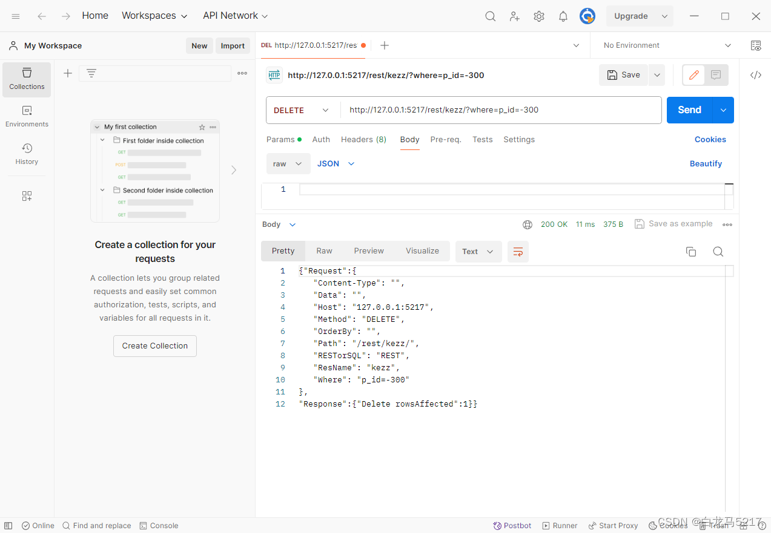Open the raw body type dropdown
Image resolution: width=771 pixels, height=533 pixels.
(288, 164)
